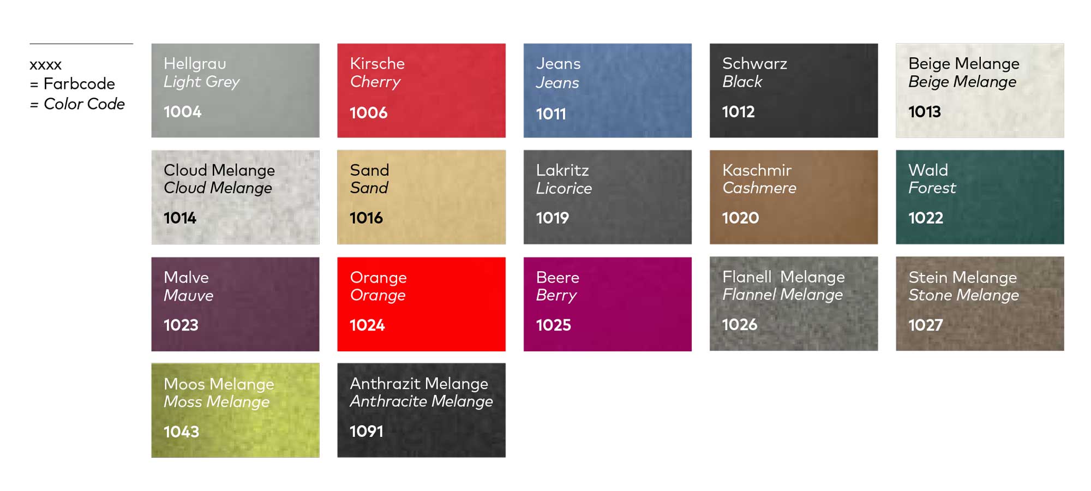Viewport: 1091px width, 491px height.
Task: Pick the Schwarz Black 1012 swatch
Action: 793,91
